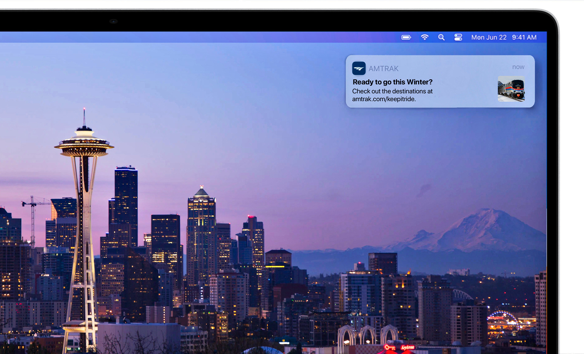The image size is (584, 354).
Task: Click the Mon Jun 22 date
Action: pyautogui.click(x=489, y=37)
